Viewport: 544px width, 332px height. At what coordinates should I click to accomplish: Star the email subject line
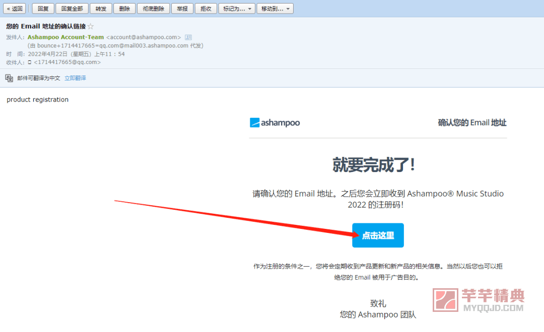(x=91, y=26)
